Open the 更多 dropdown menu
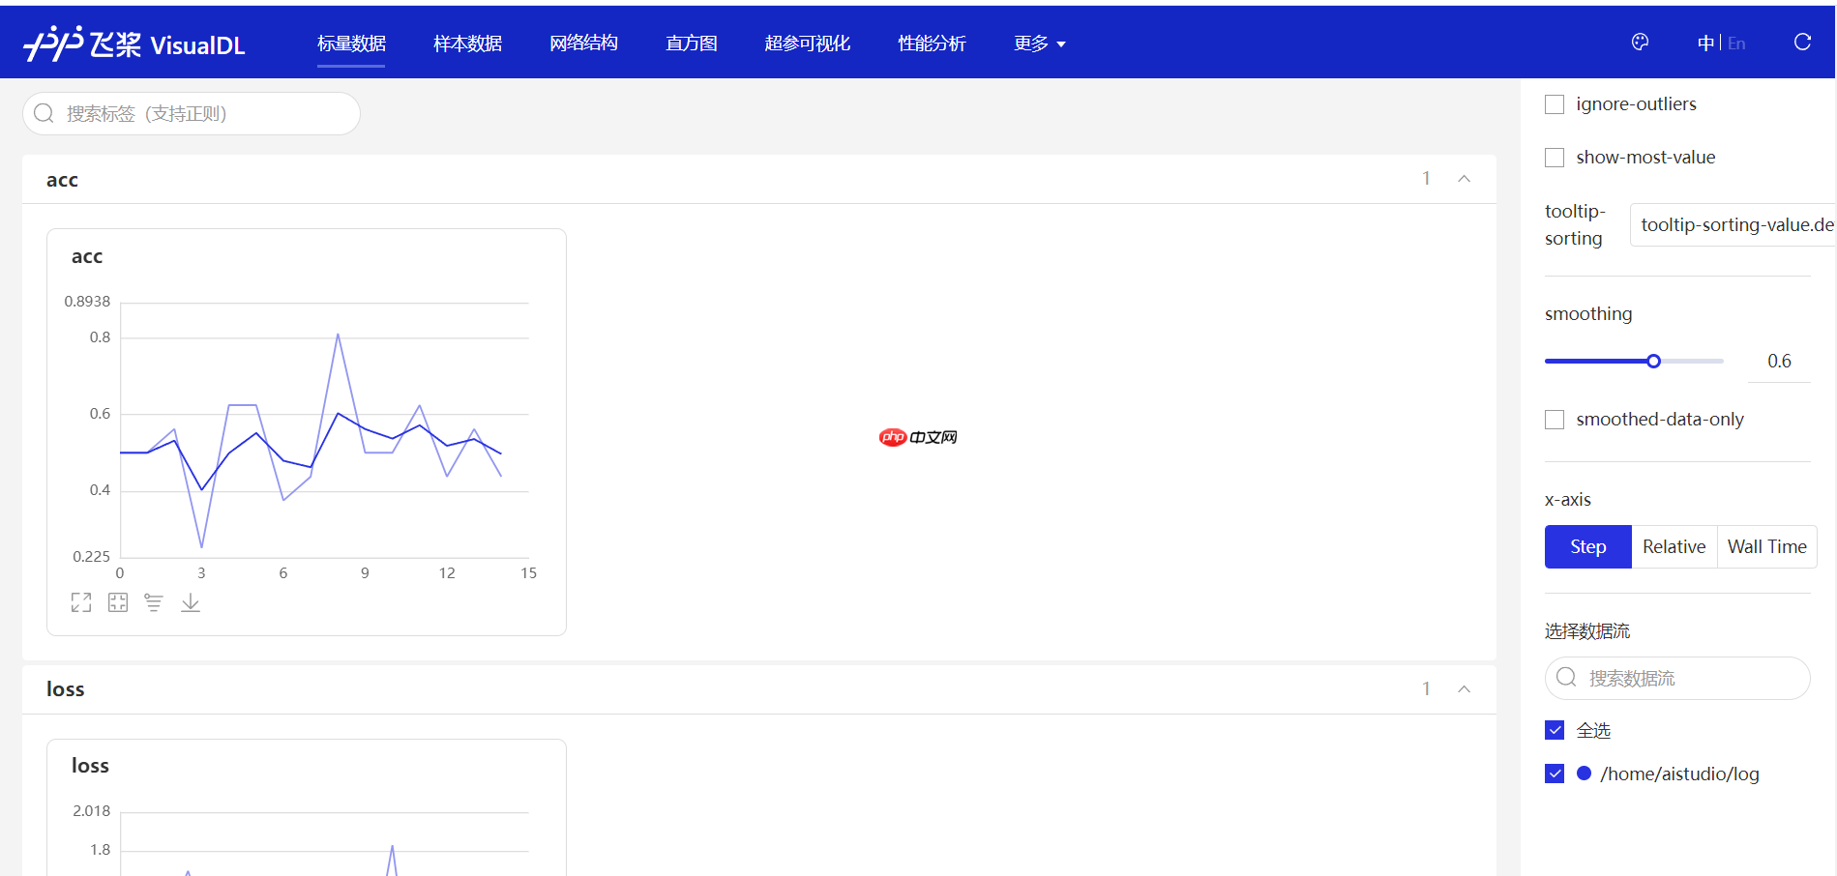Screen dimensions: 1837x876 1039,43
